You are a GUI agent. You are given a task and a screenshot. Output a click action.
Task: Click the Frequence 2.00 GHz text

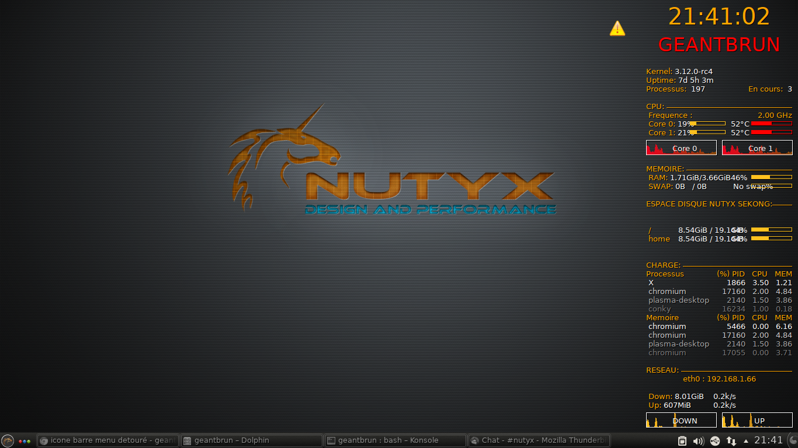(720, 116)
